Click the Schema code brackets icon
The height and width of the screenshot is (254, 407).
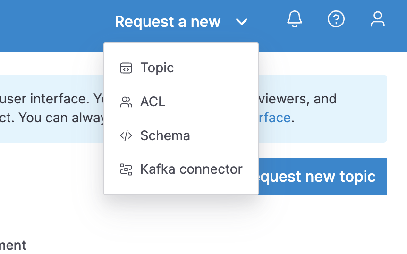coord(126,136)
